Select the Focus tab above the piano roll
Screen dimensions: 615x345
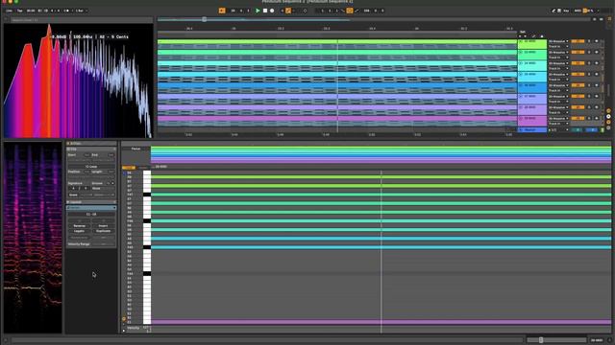pyautogui.click(x=135, y=149)
